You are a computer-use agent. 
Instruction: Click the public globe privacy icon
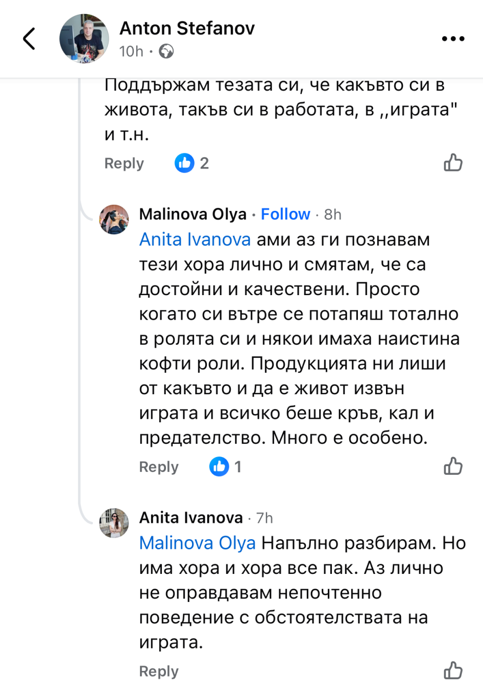coord(166,52)
